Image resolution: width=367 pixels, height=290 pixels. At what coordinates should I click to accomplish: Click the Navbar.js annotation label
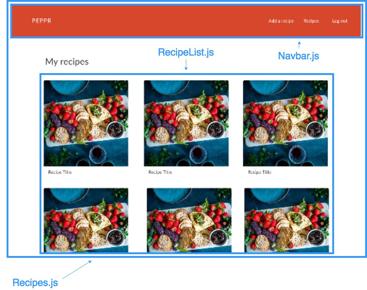pos(299,56)
